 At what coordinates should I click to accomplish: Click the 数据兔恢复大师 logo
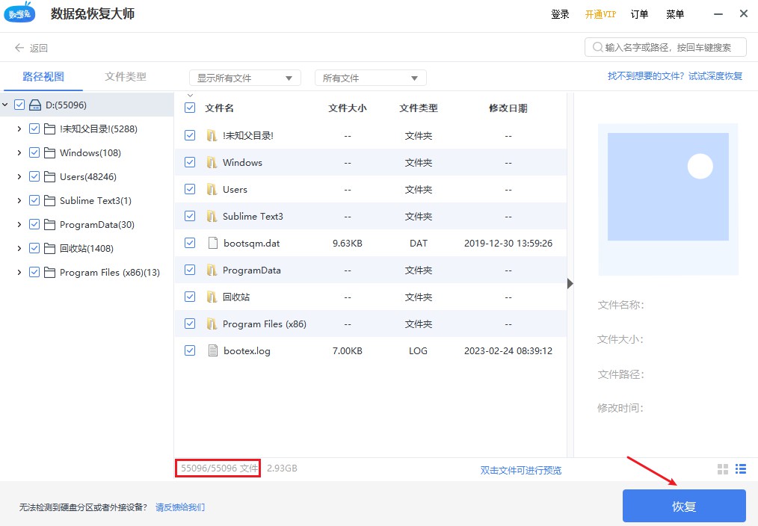coord(19,13)
